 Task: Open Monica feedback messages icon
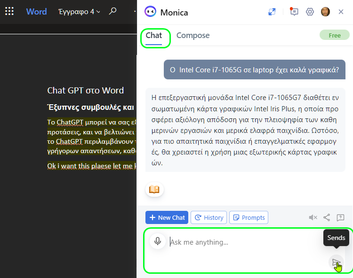coord(294,11)
